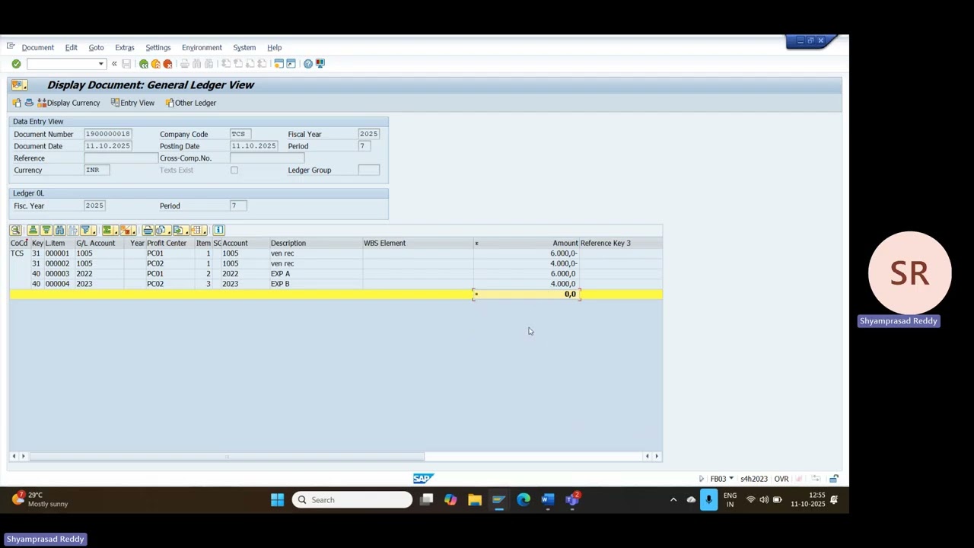974x548 pixels.
Task: Click the Choose Layout icon in grid toolbar
Action: point(198,230)
